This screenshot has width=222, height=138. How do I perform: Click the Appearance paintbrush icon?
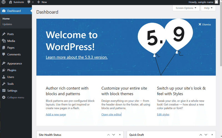[x=4, y=63]
